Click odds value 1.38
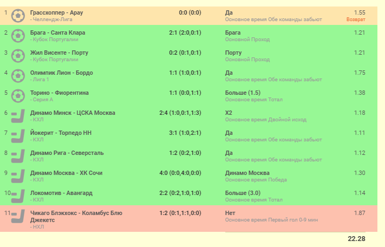This screenshot has width=385, height=247. click(x=360, y=93)
